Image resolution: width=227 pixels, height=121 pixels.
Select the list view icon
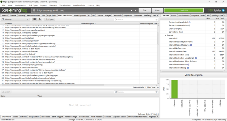coord(34,19)
